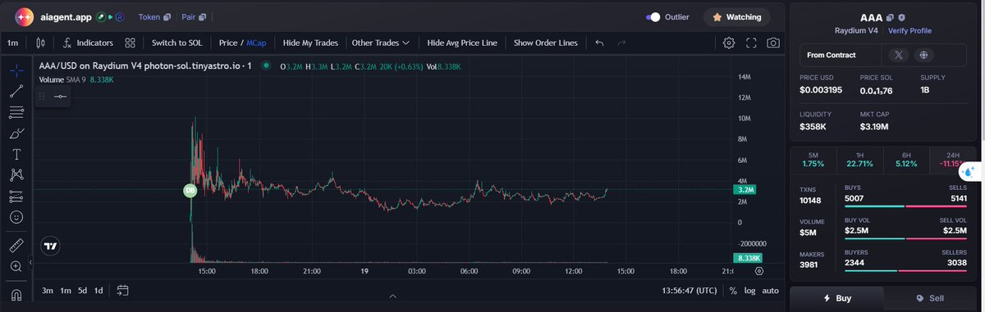The width and height of the screenshot is (985, 312).
Task: Select the ruler measure tool
Action: 16,245
